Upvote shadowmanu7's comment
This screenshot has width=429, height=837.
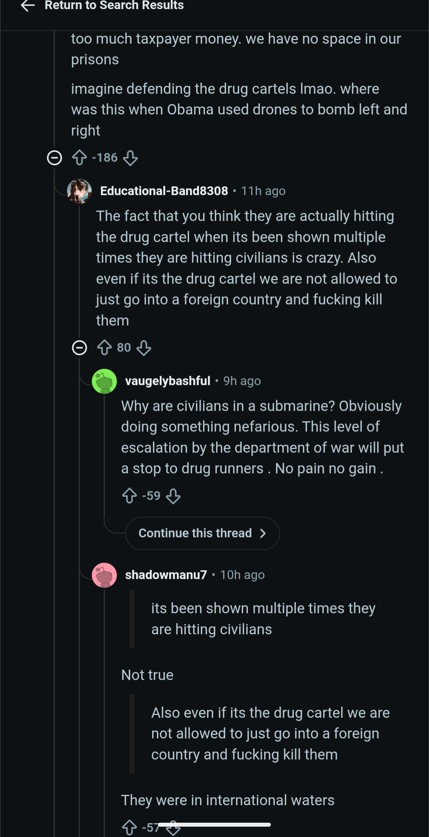click(129, 828)
